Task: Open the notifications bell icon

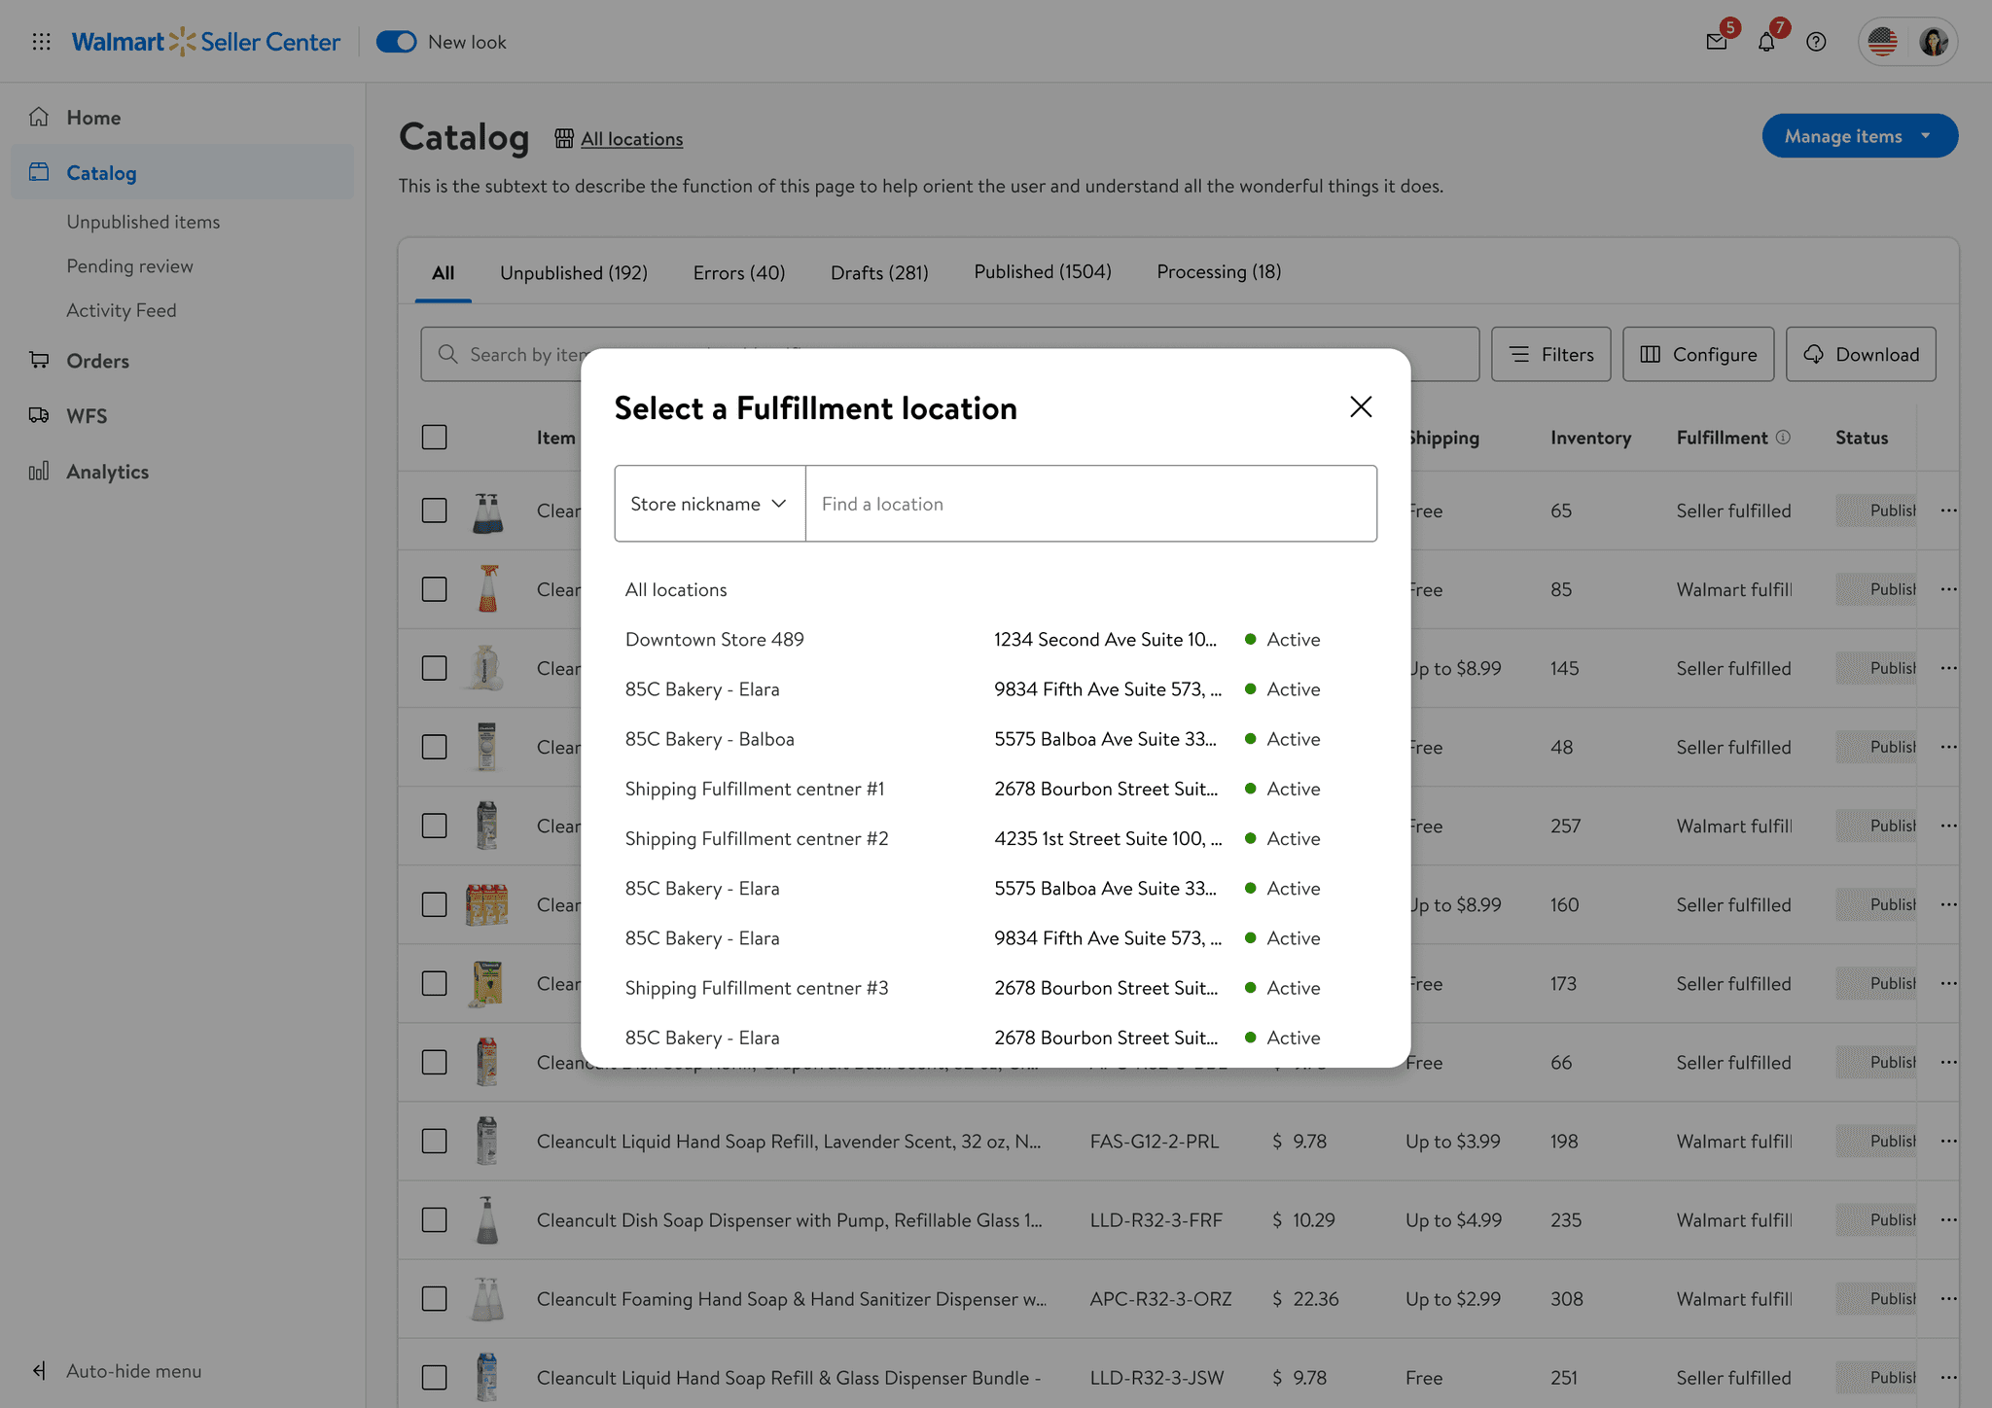Action: (x=1765, y=42)
